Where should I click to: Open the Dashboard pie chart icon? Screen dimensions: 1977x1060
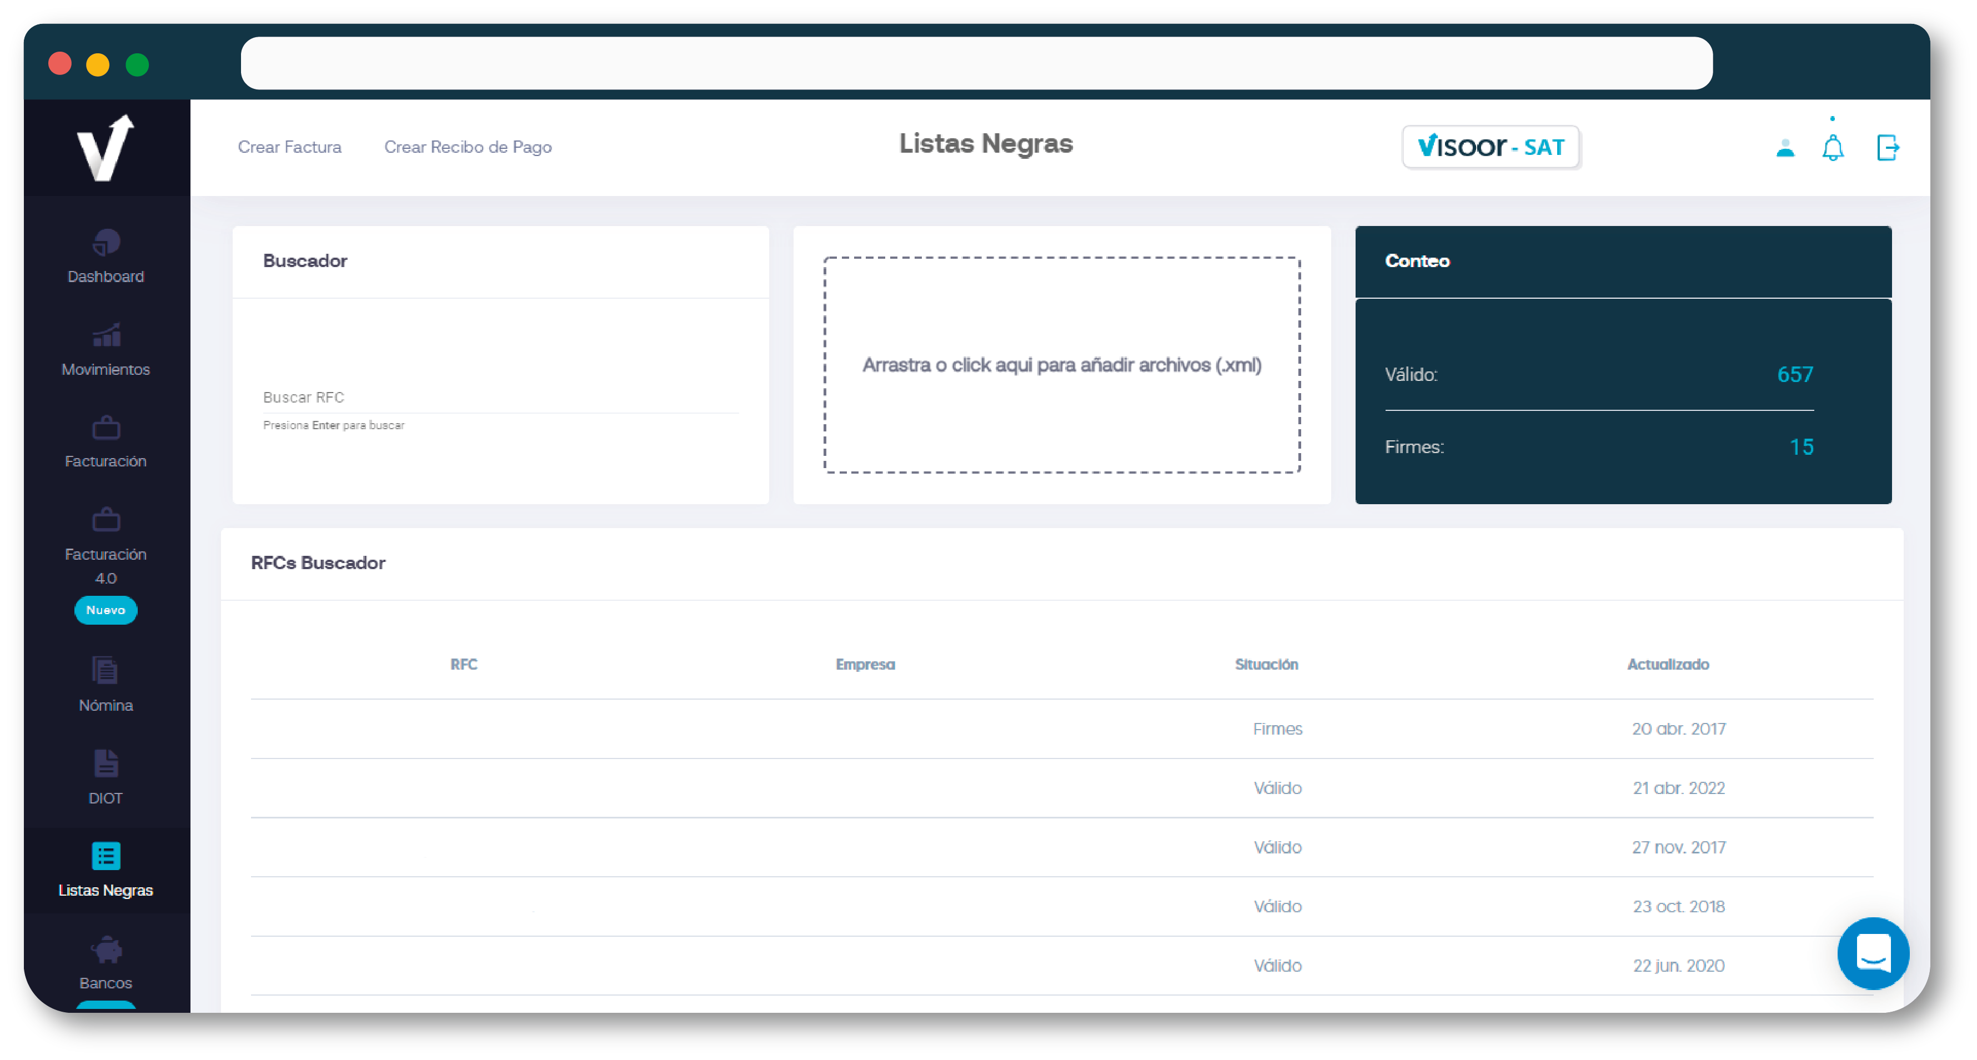pos(106,243)
